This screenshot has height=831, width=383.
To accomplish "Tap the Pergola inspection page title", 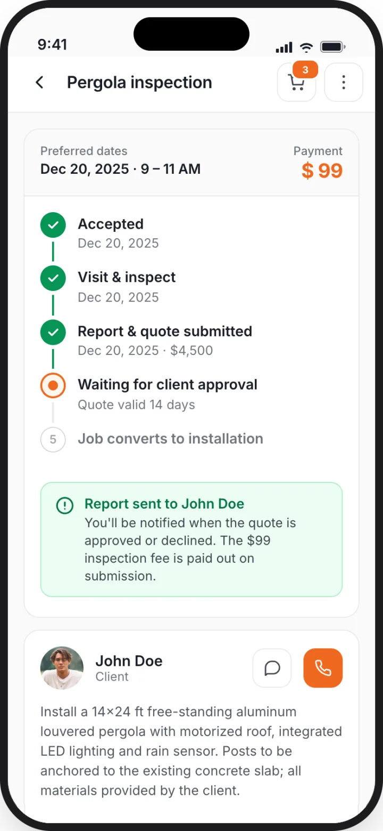I will tap(139, 83).
